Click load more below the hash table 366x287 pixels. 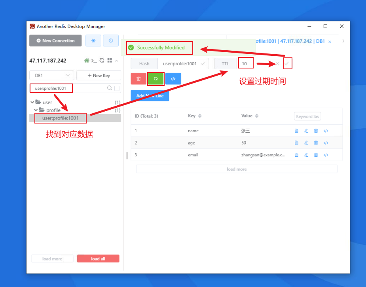[237, 169]
